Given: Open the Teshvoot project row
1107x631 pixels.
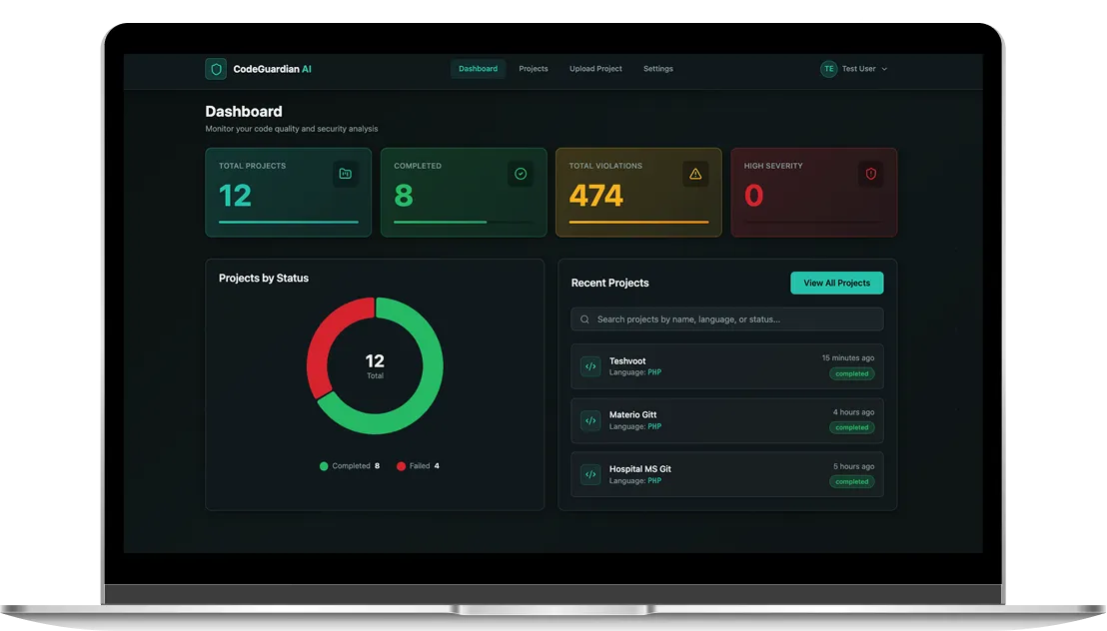Looking at the screenshot, I should [x=726, y=366].
